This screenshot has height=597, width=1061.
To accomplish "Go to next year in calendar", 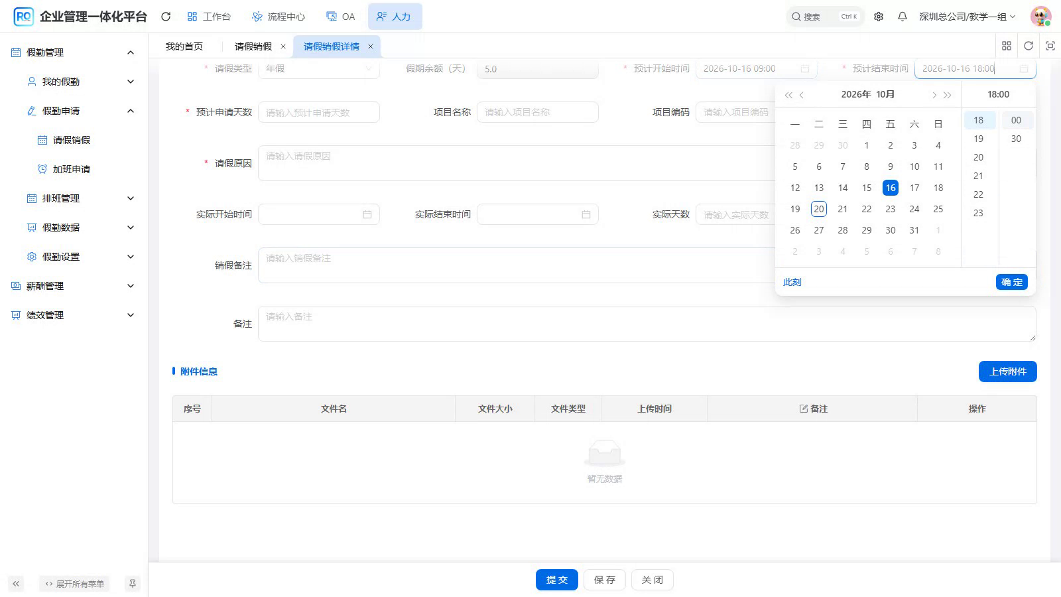I will click(x=948, y=95).
